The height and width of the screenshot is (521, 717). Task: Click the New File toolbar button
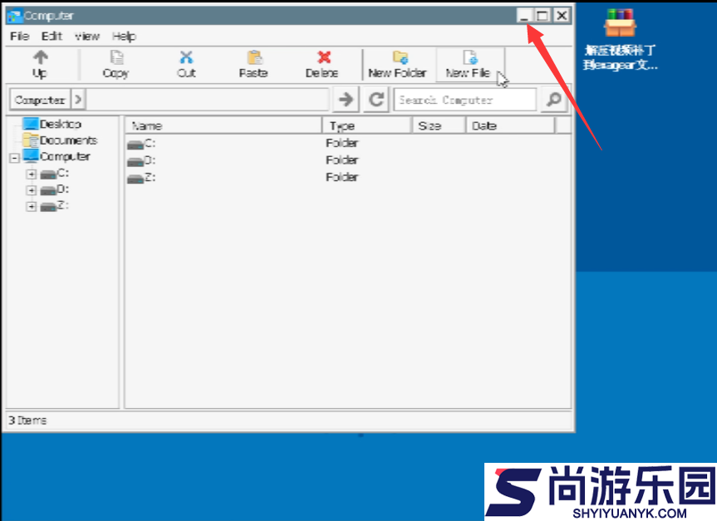coord(469,63)
